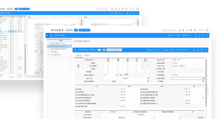Click the first text button on the tax return form bar

[x=150, y=50]
